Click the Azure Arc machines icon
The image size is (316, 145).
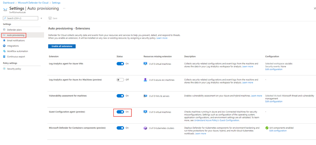click(x=145, y=80)
